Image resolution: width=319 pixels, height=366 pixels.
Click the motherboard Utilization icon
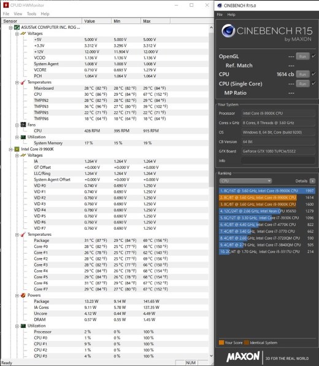[23, 137]
